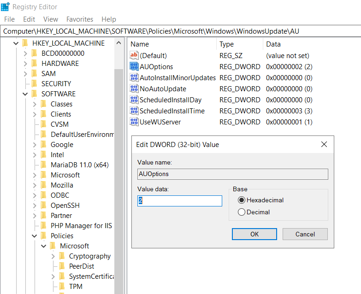Click the tree pane scrollbar up arrow
The height and width of the screenshot is (294, 361).
click(x=119, y=42)
